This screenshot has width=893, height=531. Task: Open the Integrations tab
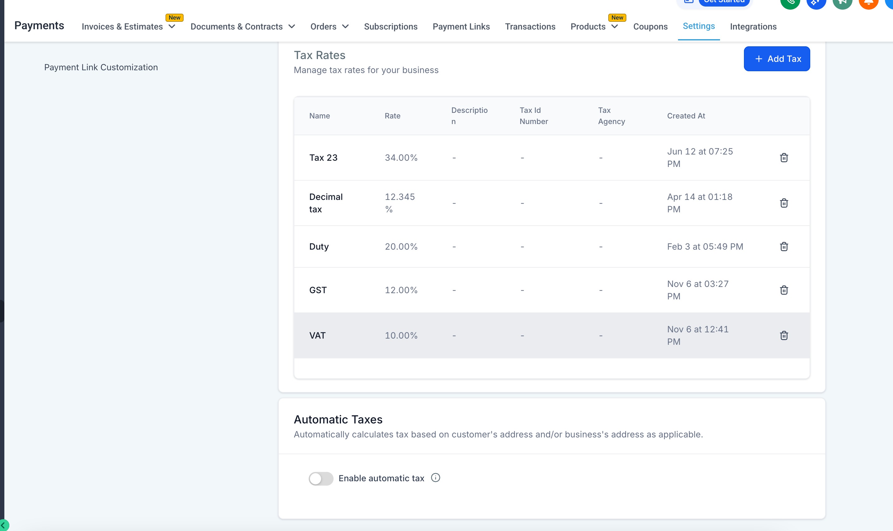click(x=753, y=26)
